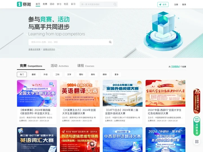
Task: Click the 登录 login link
Action: [x=184, y=5]
